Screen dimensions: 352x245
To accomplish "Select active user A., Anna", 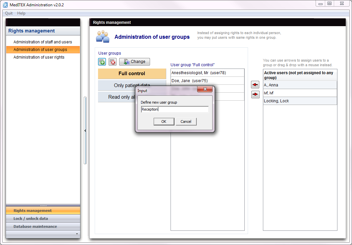I will point(300,85).
